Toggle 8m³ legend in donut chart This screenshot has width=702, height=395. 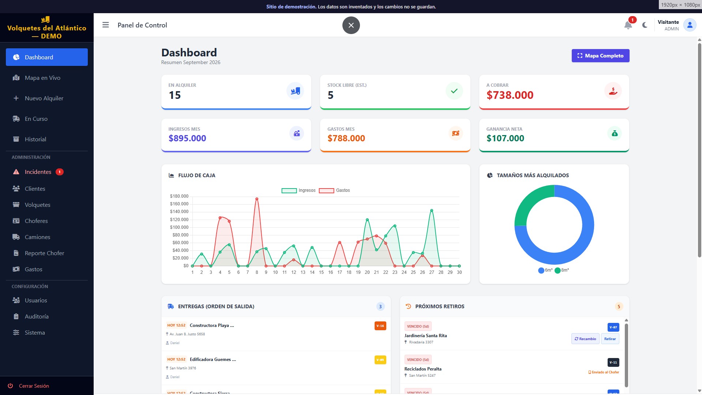[x=562, y=270]
